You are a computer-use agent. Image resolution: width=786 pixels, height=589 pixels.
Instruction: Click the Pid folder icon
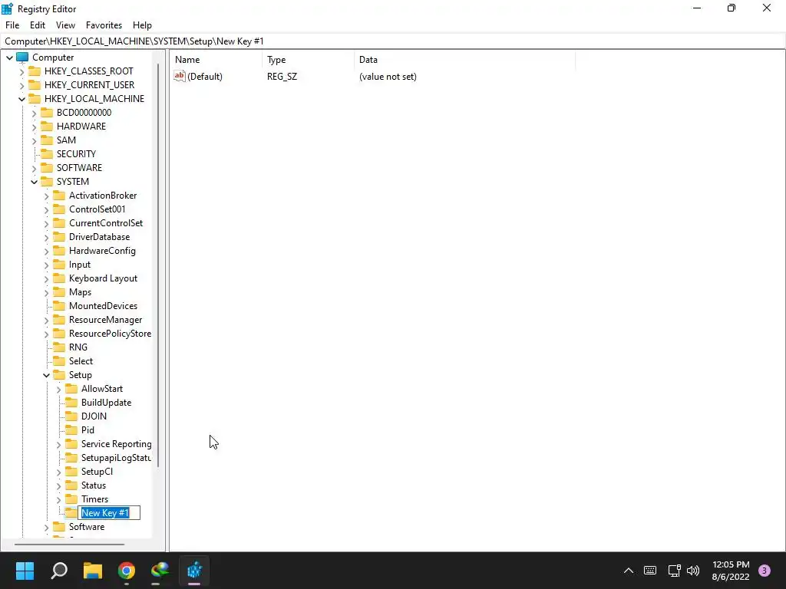click(x=71, y=429)
